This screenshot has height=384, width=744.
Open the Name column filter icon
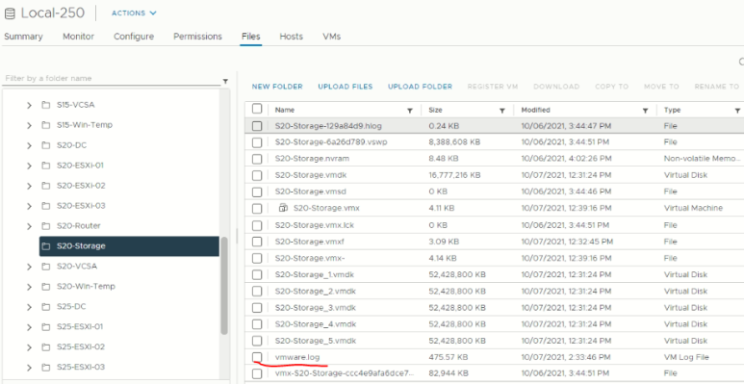[x=410, y=111]
